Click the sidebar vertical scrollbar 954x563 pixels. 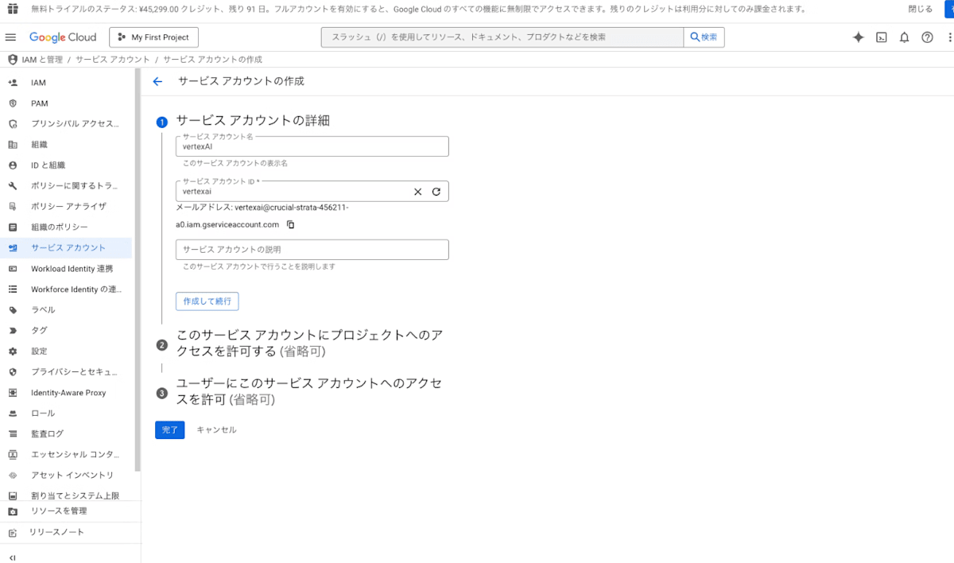(x=138, y=270)
